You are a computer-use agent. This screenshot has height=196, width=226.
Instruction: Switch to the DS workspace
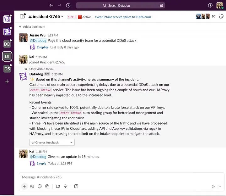7,69
